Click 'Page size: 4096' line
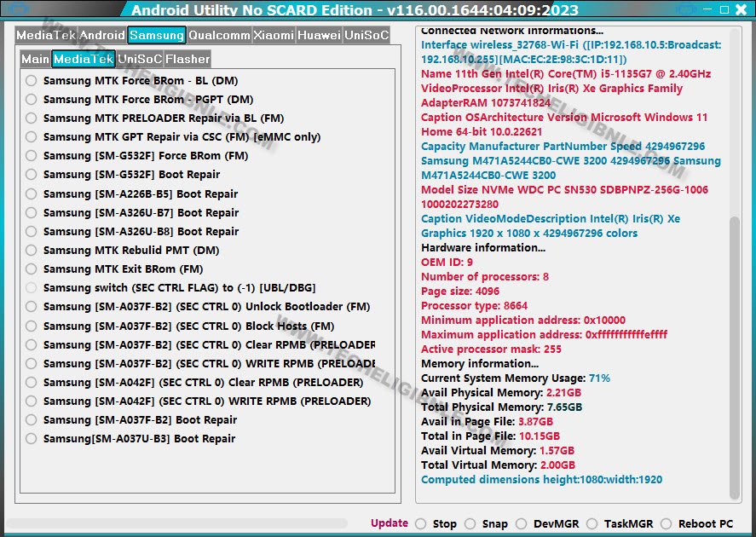 (460, 292)
